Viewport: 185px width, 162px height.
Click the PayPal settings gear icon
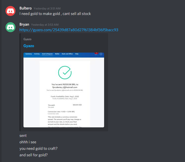tap(101, 54)
